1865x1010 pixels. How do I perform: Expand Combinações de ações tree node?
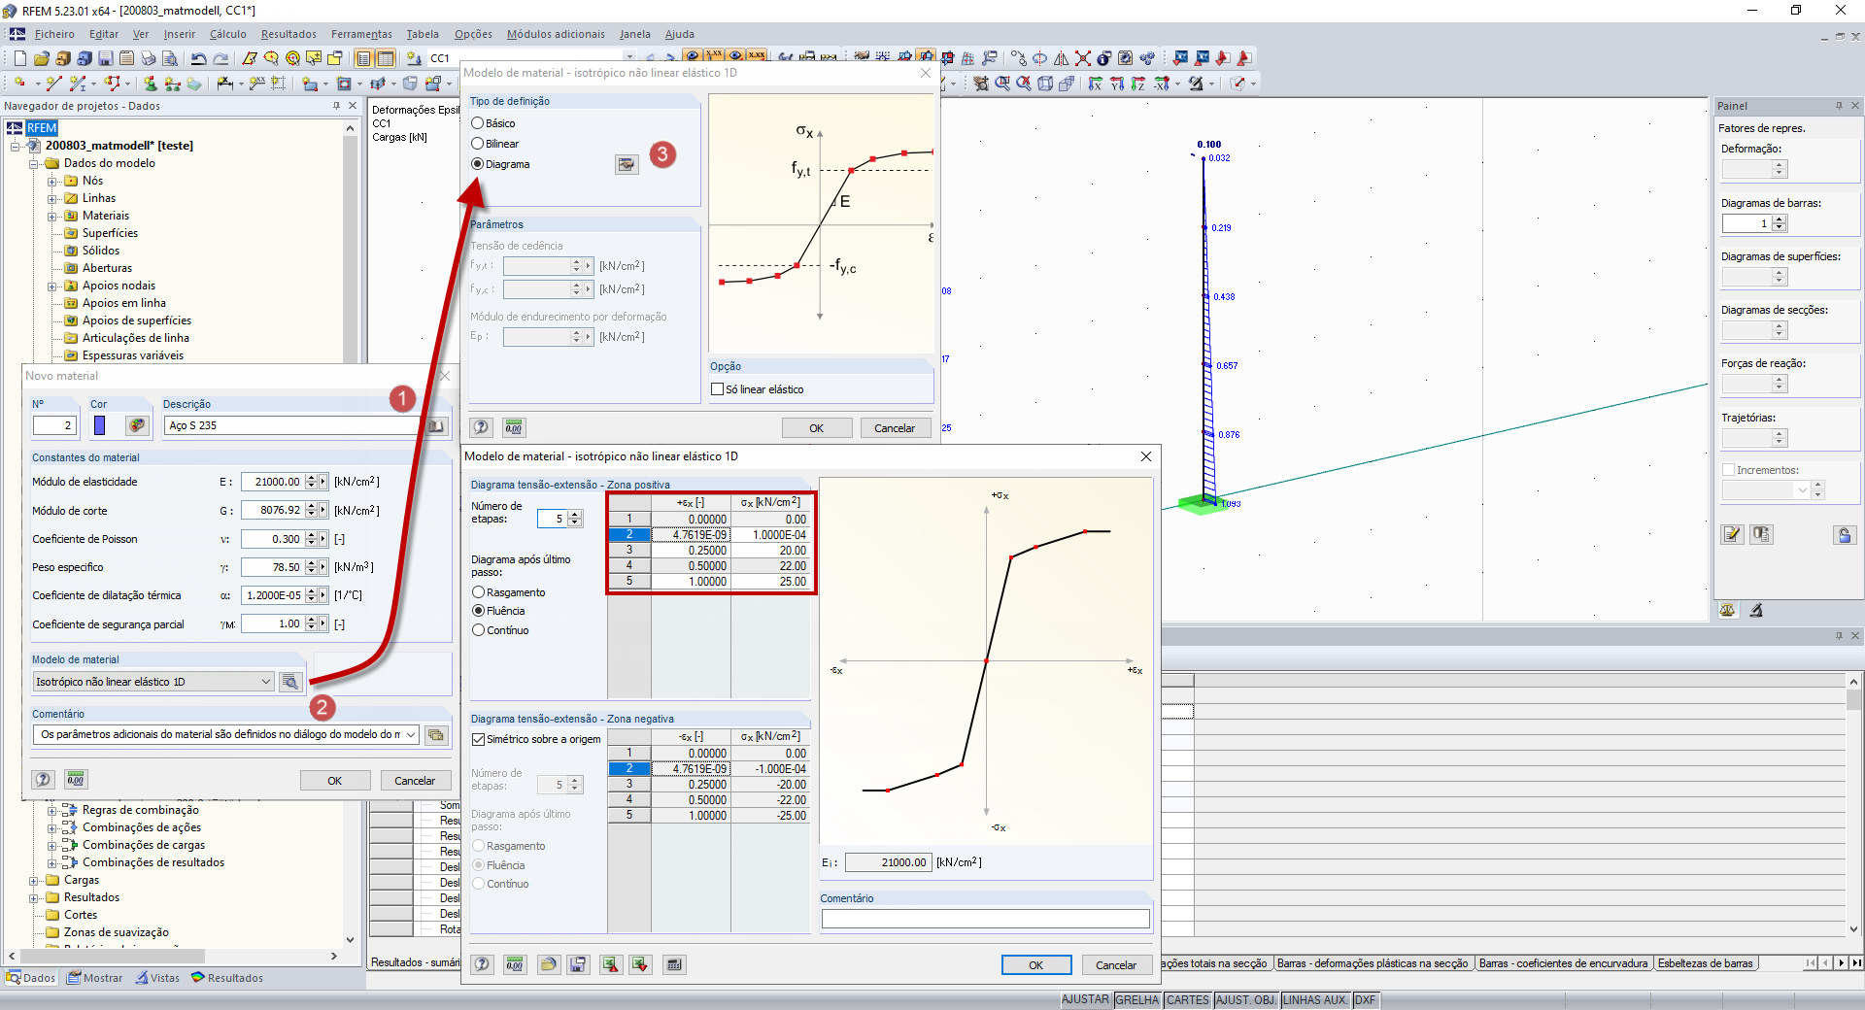tap(52, 827)
